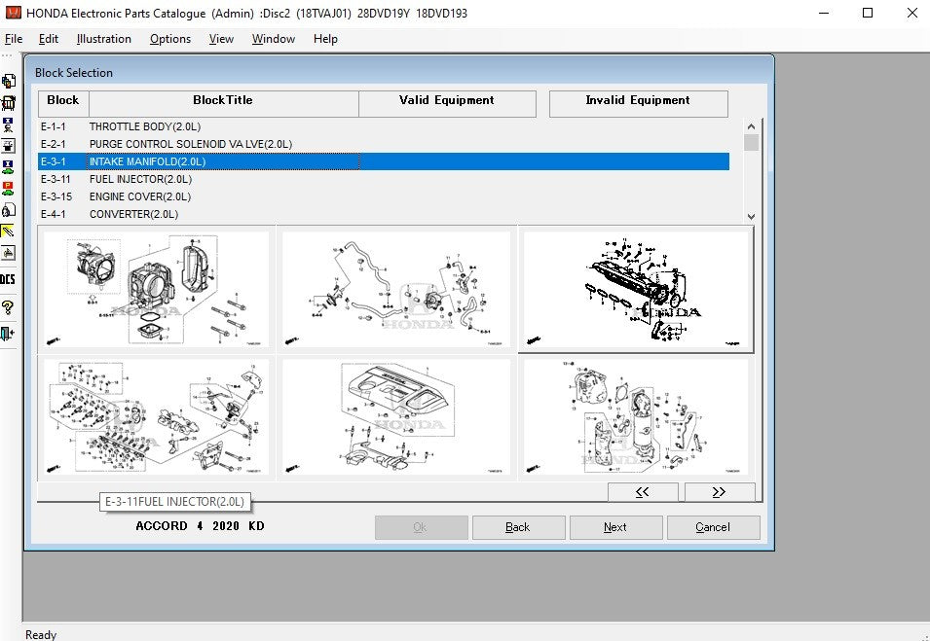Click the block list scrollbar down arrow
Viewport: 930px width, 641px height.
click(x=751, y=216)
